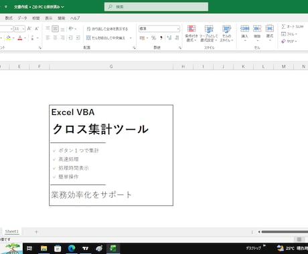308x254 pixels.
Task: Apply percent style
Action: (153, 38)
